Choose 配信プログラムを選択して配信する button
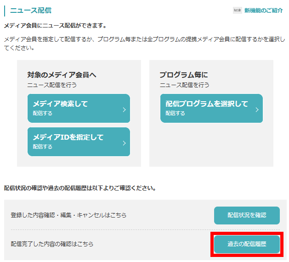 point(211,108)
